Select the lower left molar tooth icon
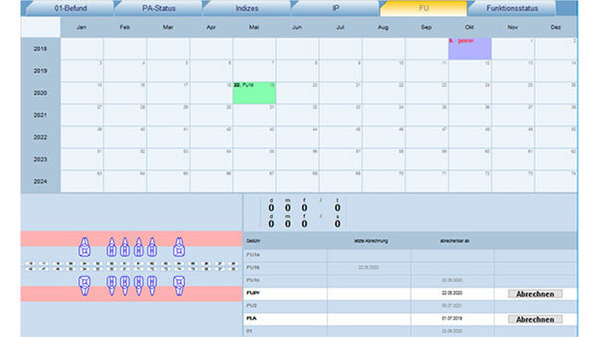Image resolution: width=599 pixels, height=337 pixels. [85, 283]
